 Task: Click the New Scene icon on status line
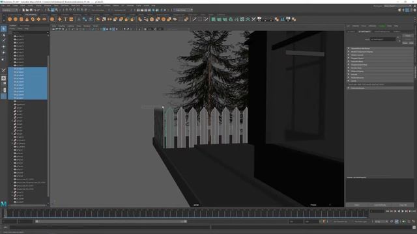23,10
